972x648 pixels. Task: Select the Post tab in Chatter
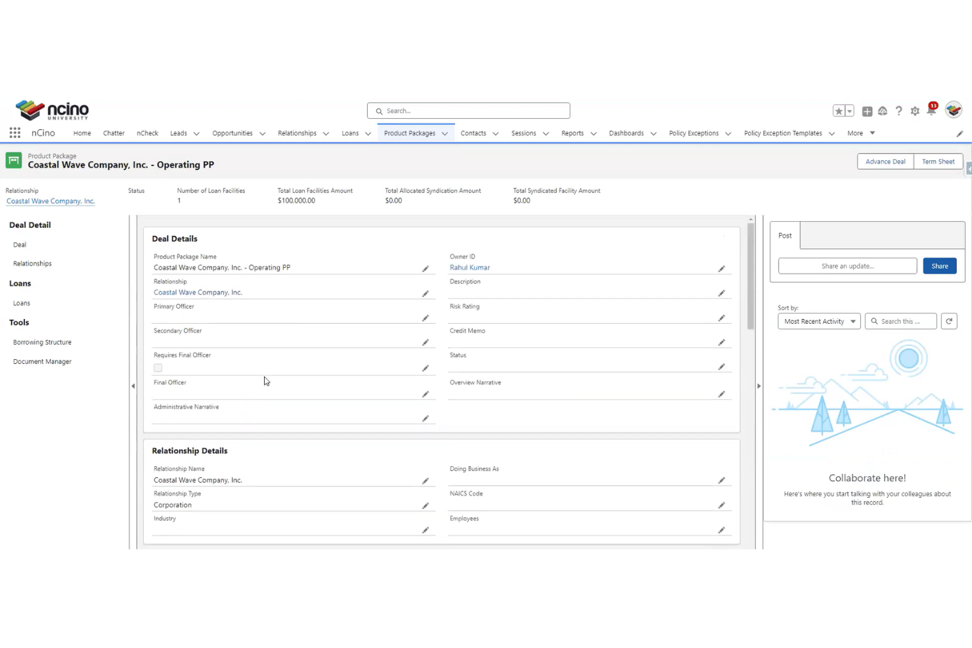coord(785,236)
